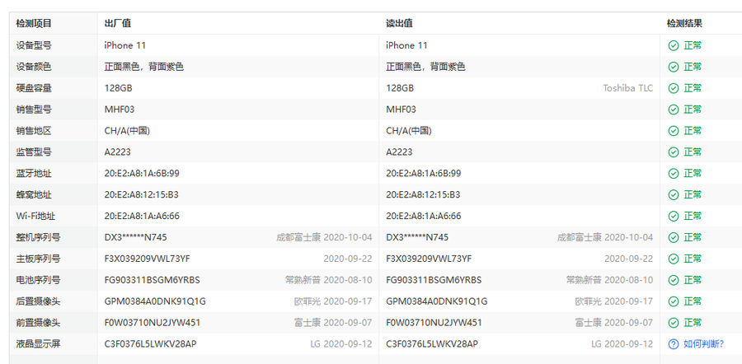Select the 电池序列号 row label
This screenshot has width=742, height=364.
[38, 280]
